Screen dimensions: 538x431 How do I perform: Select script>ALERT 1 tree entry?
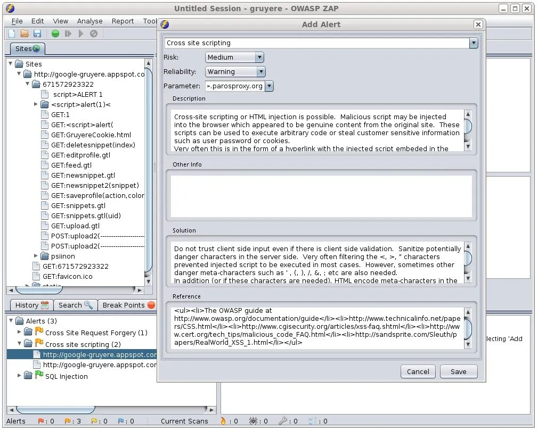pyautogui.click(x=78, y=95)
